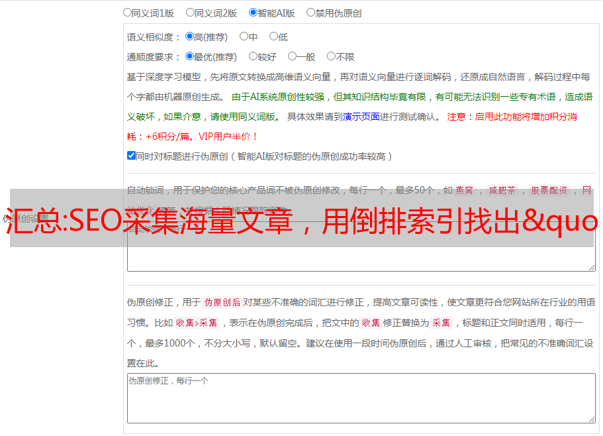Open the 演示页面 link

361,117
